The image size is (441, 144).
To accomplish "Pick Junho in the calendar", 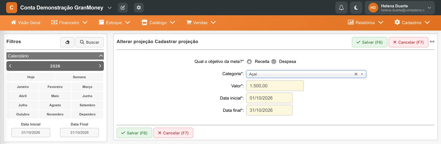I will tap(87, 96).
